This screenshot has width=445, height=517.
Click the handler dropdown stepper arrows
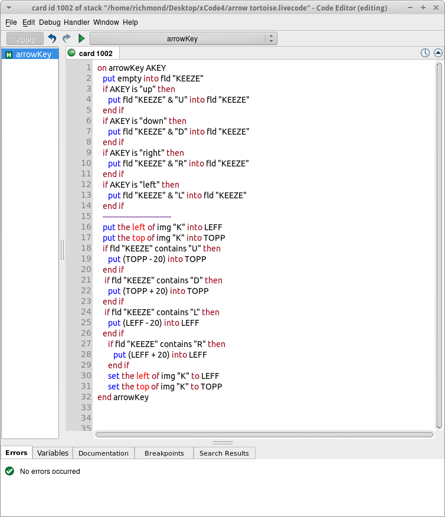[x=271, y=39]
